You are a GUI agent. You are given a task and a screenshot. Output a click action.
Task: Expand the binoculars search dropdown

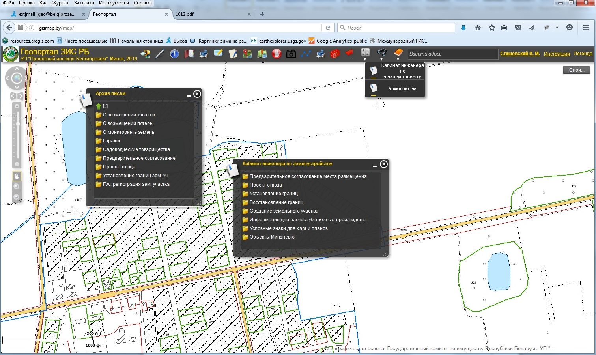pos(381,59)
